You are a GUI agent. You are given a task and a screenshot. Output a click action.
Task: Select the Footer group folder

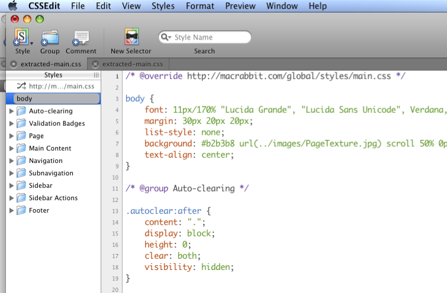[22, 210]
